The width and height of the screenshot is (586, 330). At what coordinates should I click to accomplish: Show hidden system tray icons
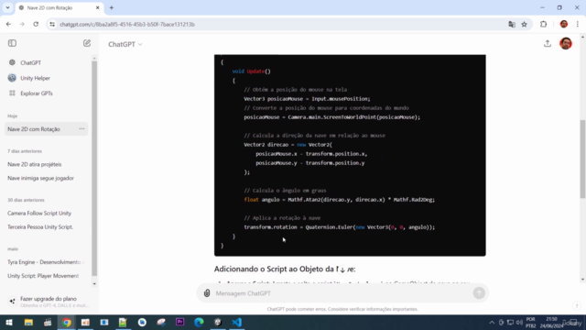point(492,323)
